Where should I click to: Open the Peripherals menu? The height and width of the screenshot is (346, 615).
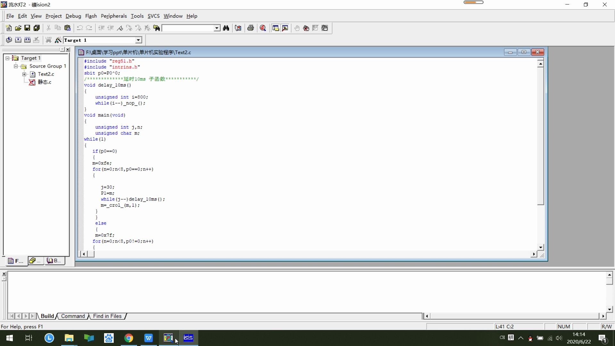tap(114, 16)
